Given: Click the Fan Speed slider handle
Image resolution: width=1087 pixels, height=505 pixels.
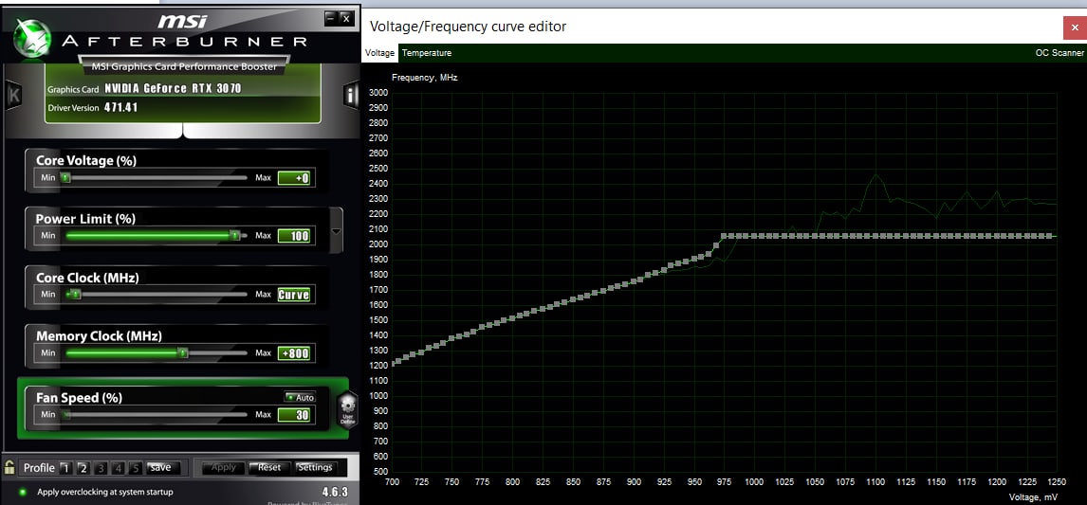Looking at the screenshot, I should point(66,415).
